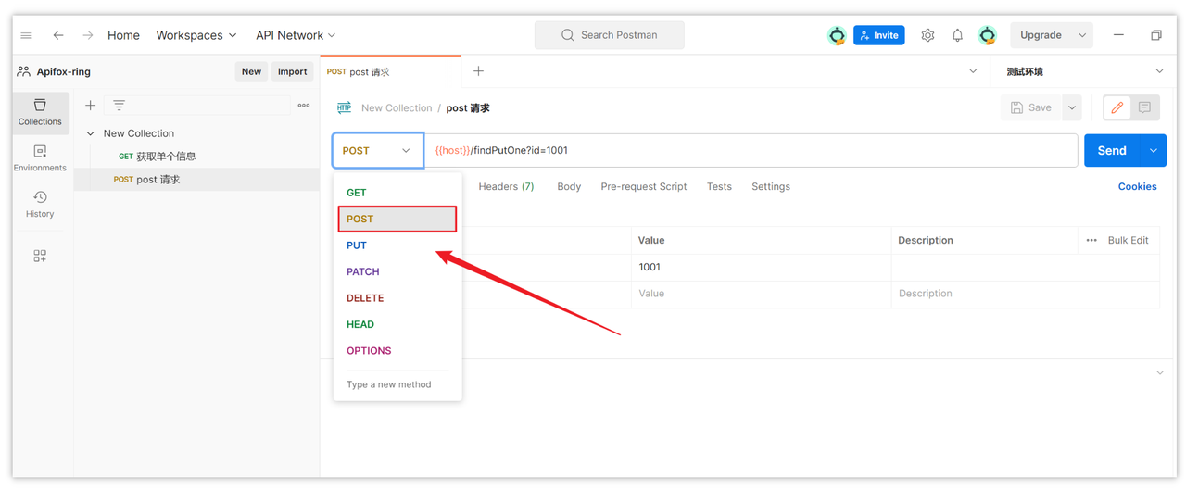This screenshot has width=1186, height=490.
Task: Open the hamburger menu icon
Action: point(26,35)
